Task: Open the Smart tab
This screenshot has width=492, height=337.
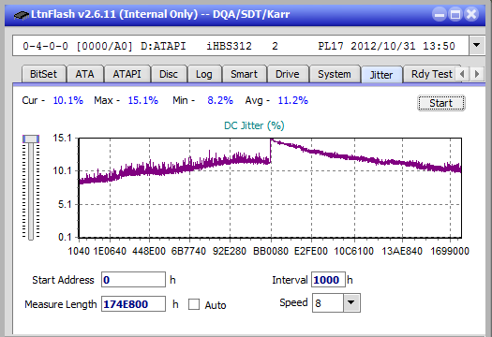Action: (244, 74)
